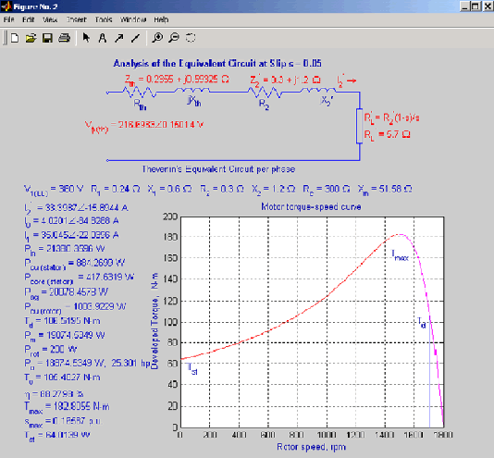The image size is (494, 458).
Task: Open the Window menu
Action: [133, 19]
